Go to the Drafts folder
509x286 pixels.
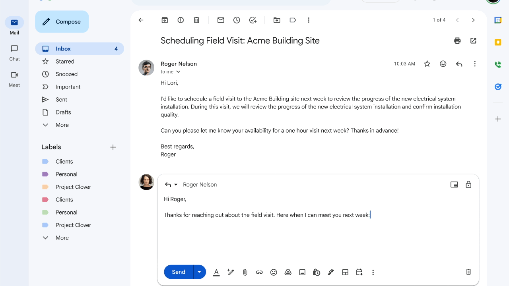click(63, 112)
